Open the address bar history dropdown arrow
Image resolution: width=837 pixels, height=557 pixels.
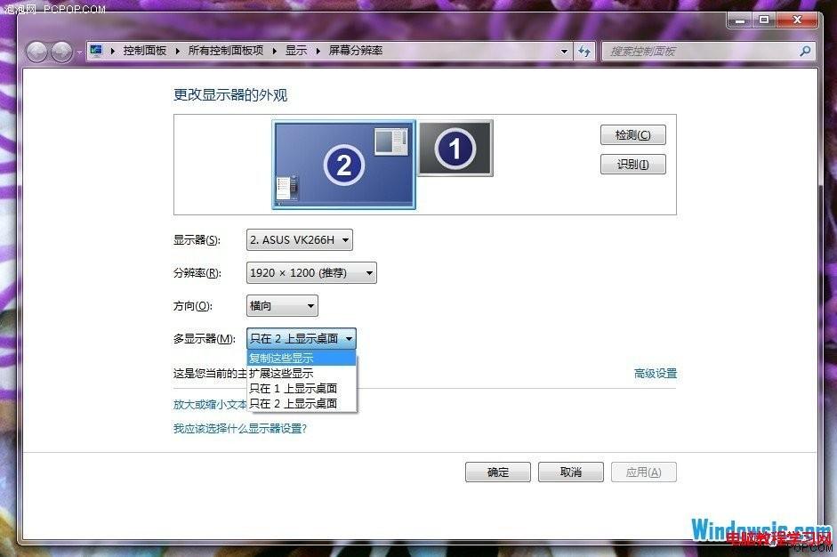564,52
